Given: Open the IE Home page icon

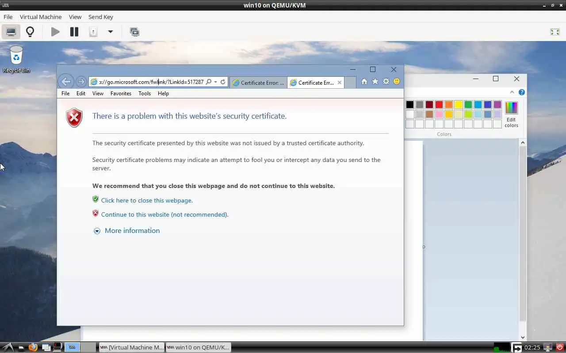Looking at the screenshot, I should point(364,82).
